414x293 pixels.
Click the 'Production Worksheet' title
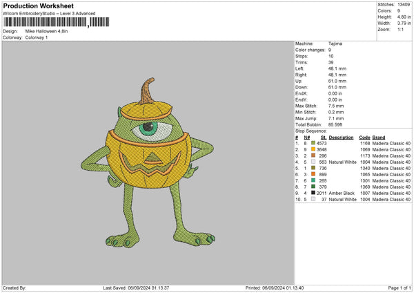pyautogui.click(x=38, y=6)
